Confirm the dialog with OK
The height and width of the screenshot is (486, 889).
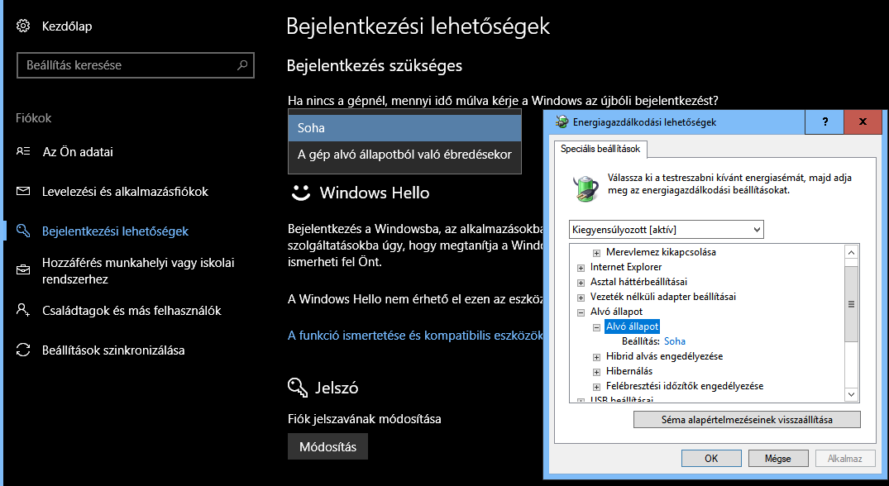[x=711, y=458]
